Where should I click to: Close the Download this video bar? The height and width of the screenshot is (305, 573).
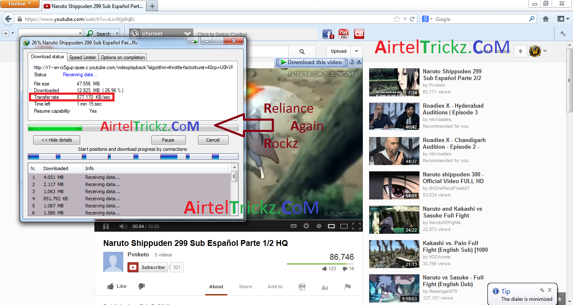coord(360,62)
